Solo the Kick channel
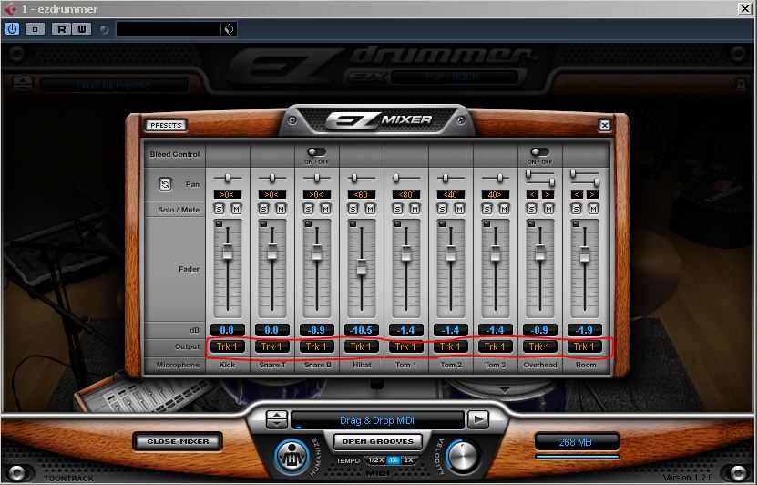The image size is (758, 485). tap(219, 209)
